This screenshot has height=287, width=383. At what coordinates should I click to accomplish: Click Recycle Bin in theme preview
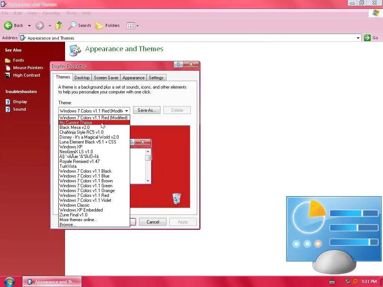pos(177,198)
